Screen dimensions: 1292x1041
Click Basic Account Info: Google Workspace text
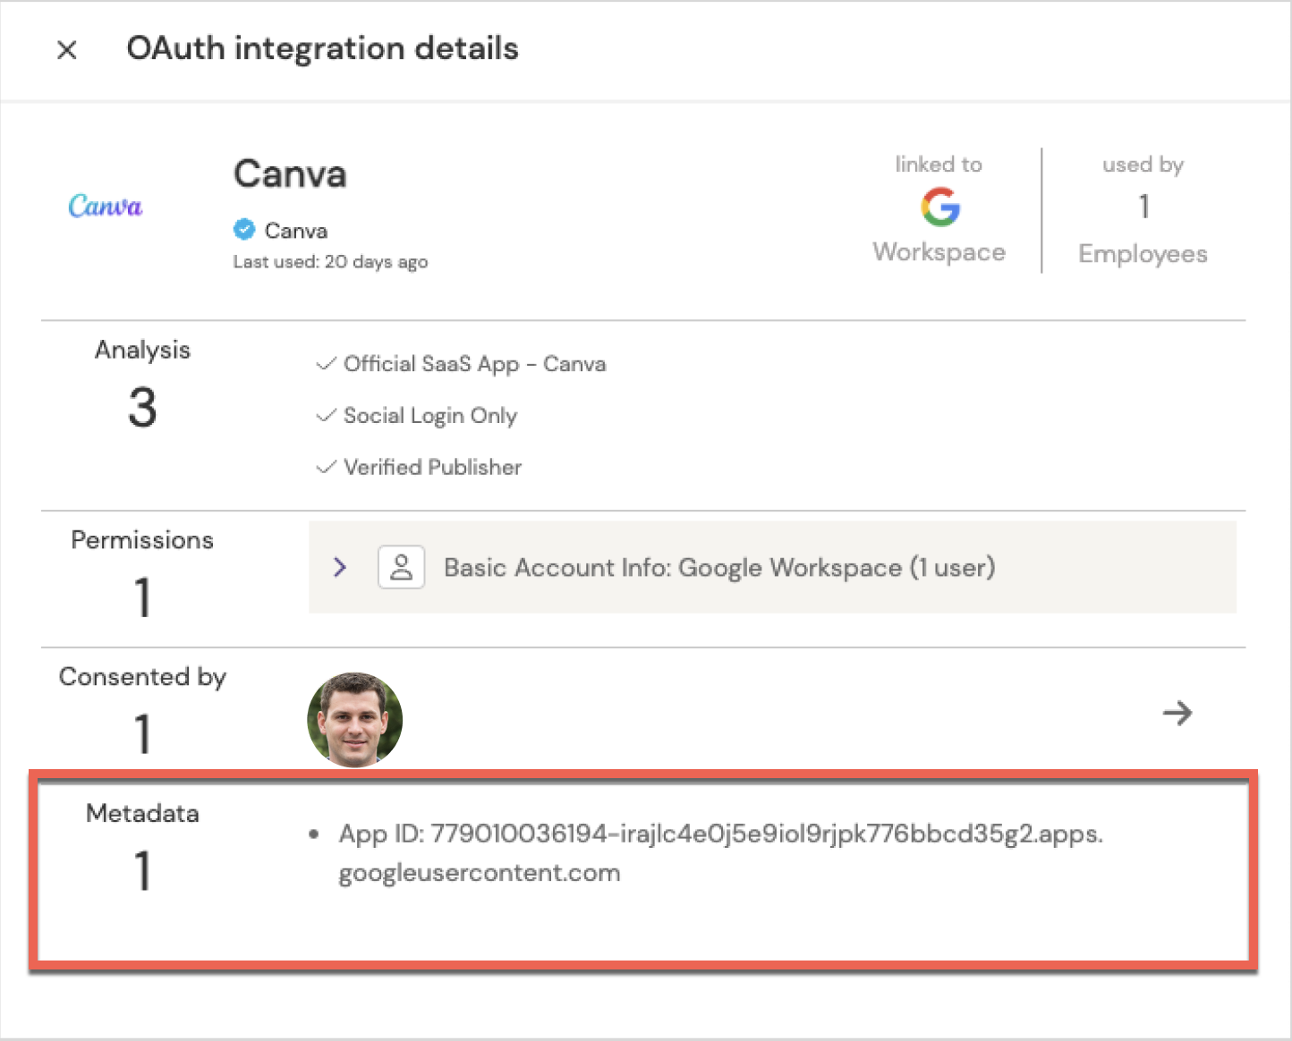pyautogui.click(x=719, y=568)
